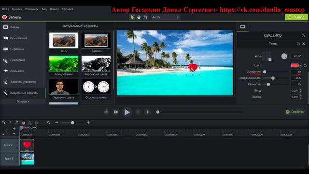Select the Тонирование colorize effect thumbnail
Image resolution: width=309 pixels, height=174 pixels.
click(64, 64)
